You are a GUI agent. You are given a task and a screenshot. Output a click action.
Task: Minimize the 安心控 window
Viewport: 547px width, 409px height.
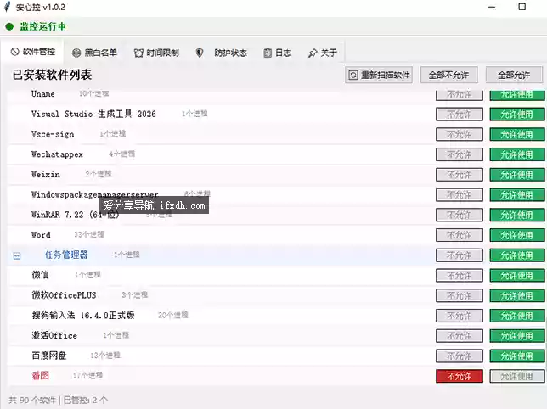click(x=492, y=7)
